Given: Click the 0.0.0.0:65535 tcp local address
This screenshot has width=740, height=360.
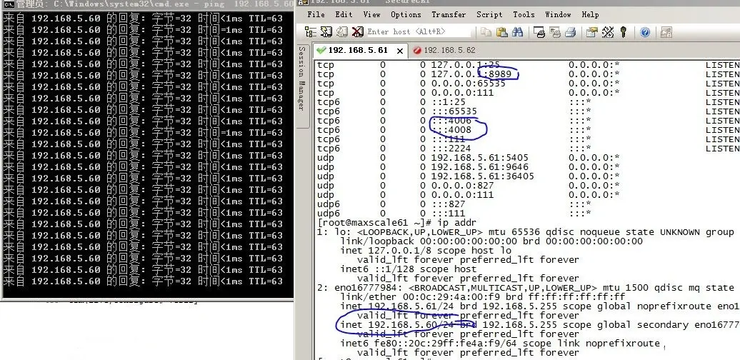Looking at the screenshot, I should click(x=468, y=84).
